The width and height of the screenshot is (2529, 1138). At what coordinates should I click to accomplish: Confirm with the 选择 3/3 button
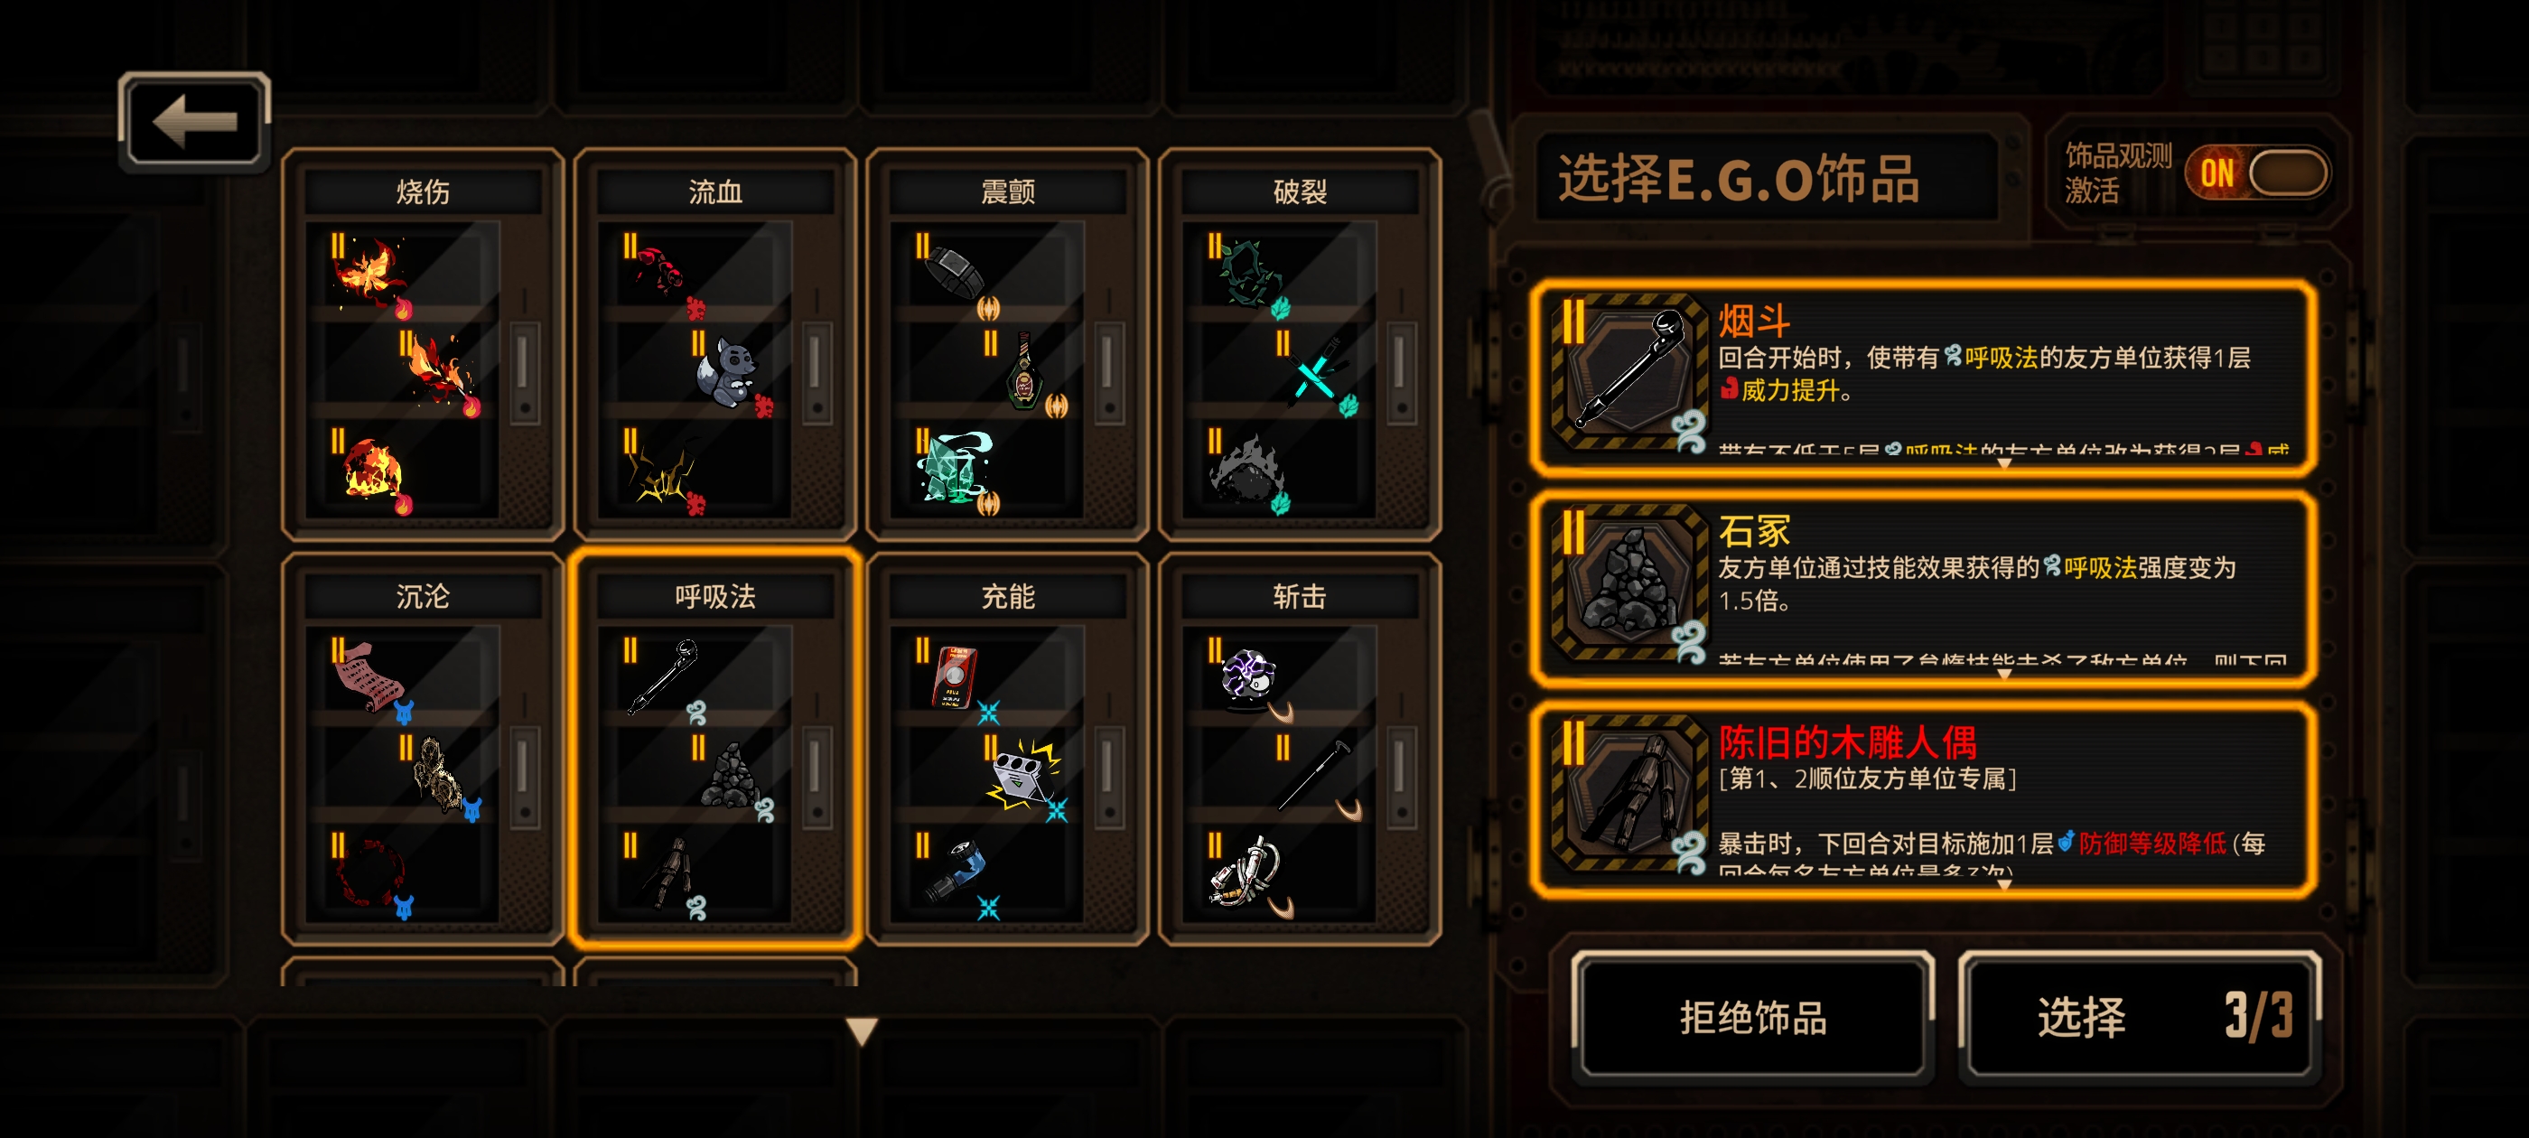click(2142, 1017)
